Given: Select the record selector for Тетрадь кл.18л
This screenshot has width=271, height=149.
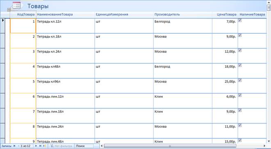Looking at the screenshot, I should tap(2, 41).
